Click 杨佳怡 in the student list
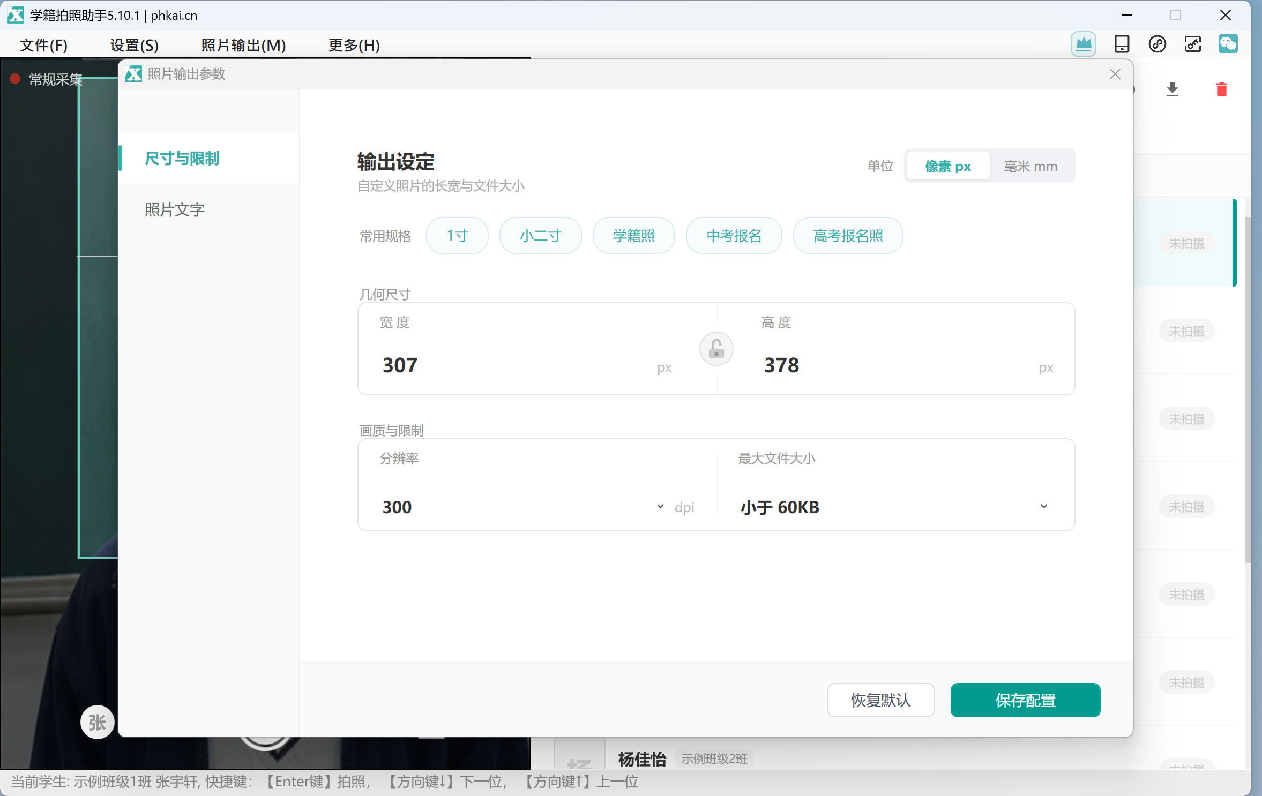This screenshot has height=796, width=1262. coord(641,759)
